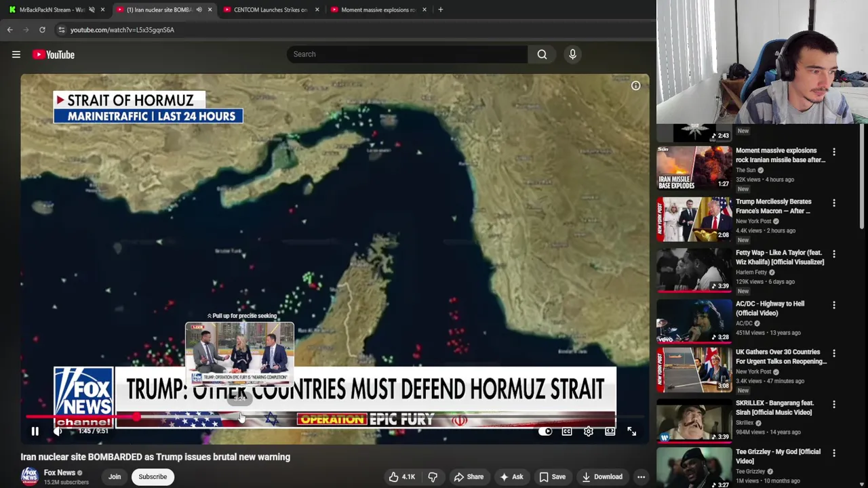Mute the video volume speaker
Screen dimensions: 868x488
tap(58, 431)
